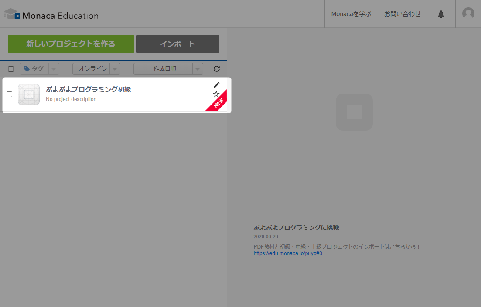The height and width of the screenshot is (307, 481).
Task: Open the Monacaを学ぶ menu item
Action: tap(351, 14)
